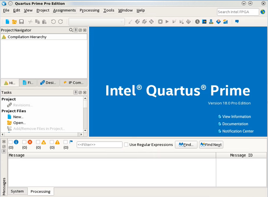Toggle the Critical Warning filter checkbox
This screenshot has height=197, width=268.
pos(38,142)
